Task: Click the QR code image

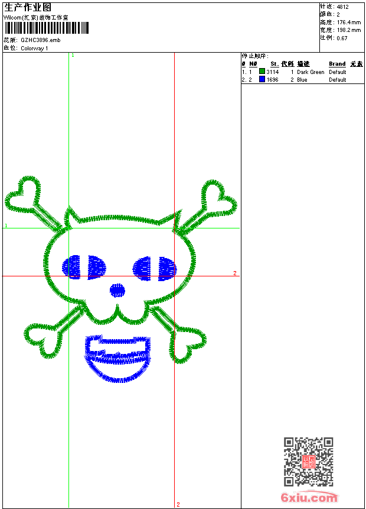Action: pos(309,462)
